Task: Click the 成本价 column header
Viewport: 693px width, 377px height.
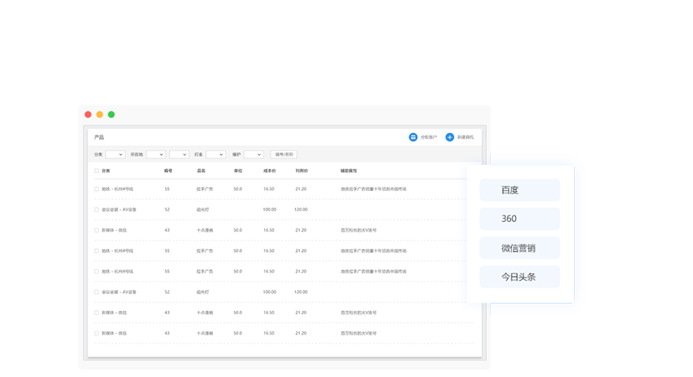Action: tap(269, 171)
